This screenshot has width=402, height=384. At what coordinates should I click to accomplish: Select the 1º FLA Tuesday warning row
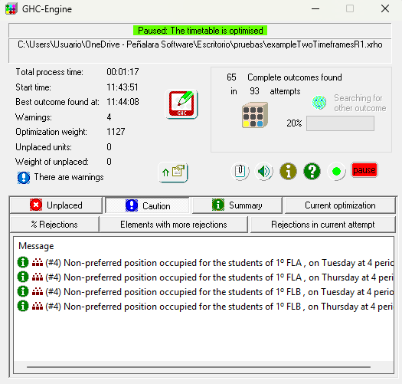pyautogui.click(x=204, y=263)
